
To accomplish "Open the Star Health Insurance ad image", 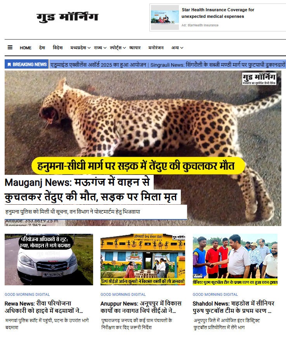I will [x=165, y=17].
